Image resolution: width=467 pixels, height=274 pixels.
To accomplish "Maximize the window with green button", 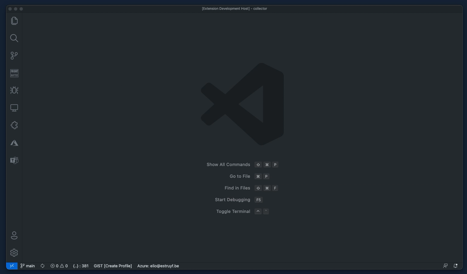I will [21, 9].
